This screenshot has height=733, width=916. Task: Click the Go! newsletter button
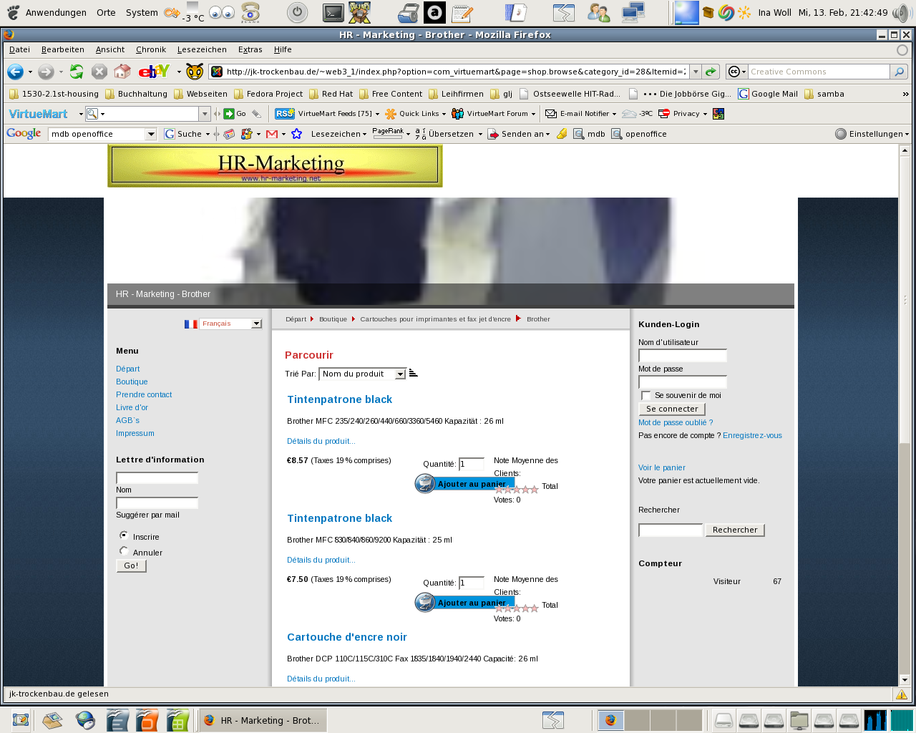click(131, 565)
